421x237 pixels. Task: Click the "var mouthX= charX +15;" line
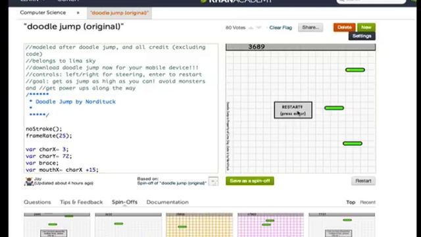click(x=62, y=170)
